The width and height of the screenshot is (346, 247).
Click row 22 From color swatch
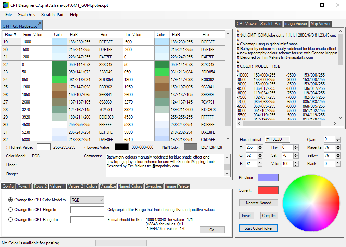(60, 65)
